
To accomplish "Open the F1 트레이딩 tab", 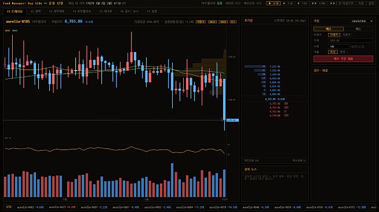I will tap(14, 12).
